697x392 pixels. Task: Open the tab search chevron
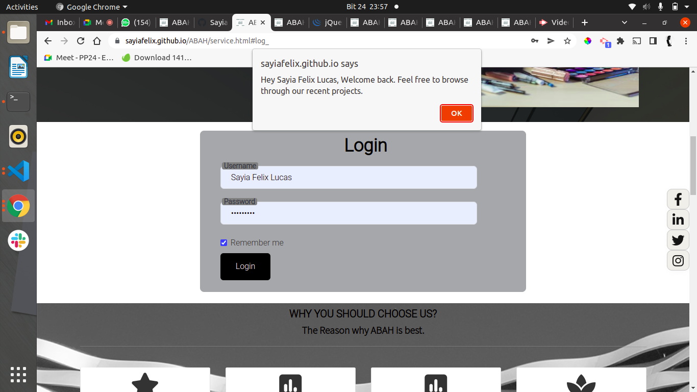click(624, 22)
